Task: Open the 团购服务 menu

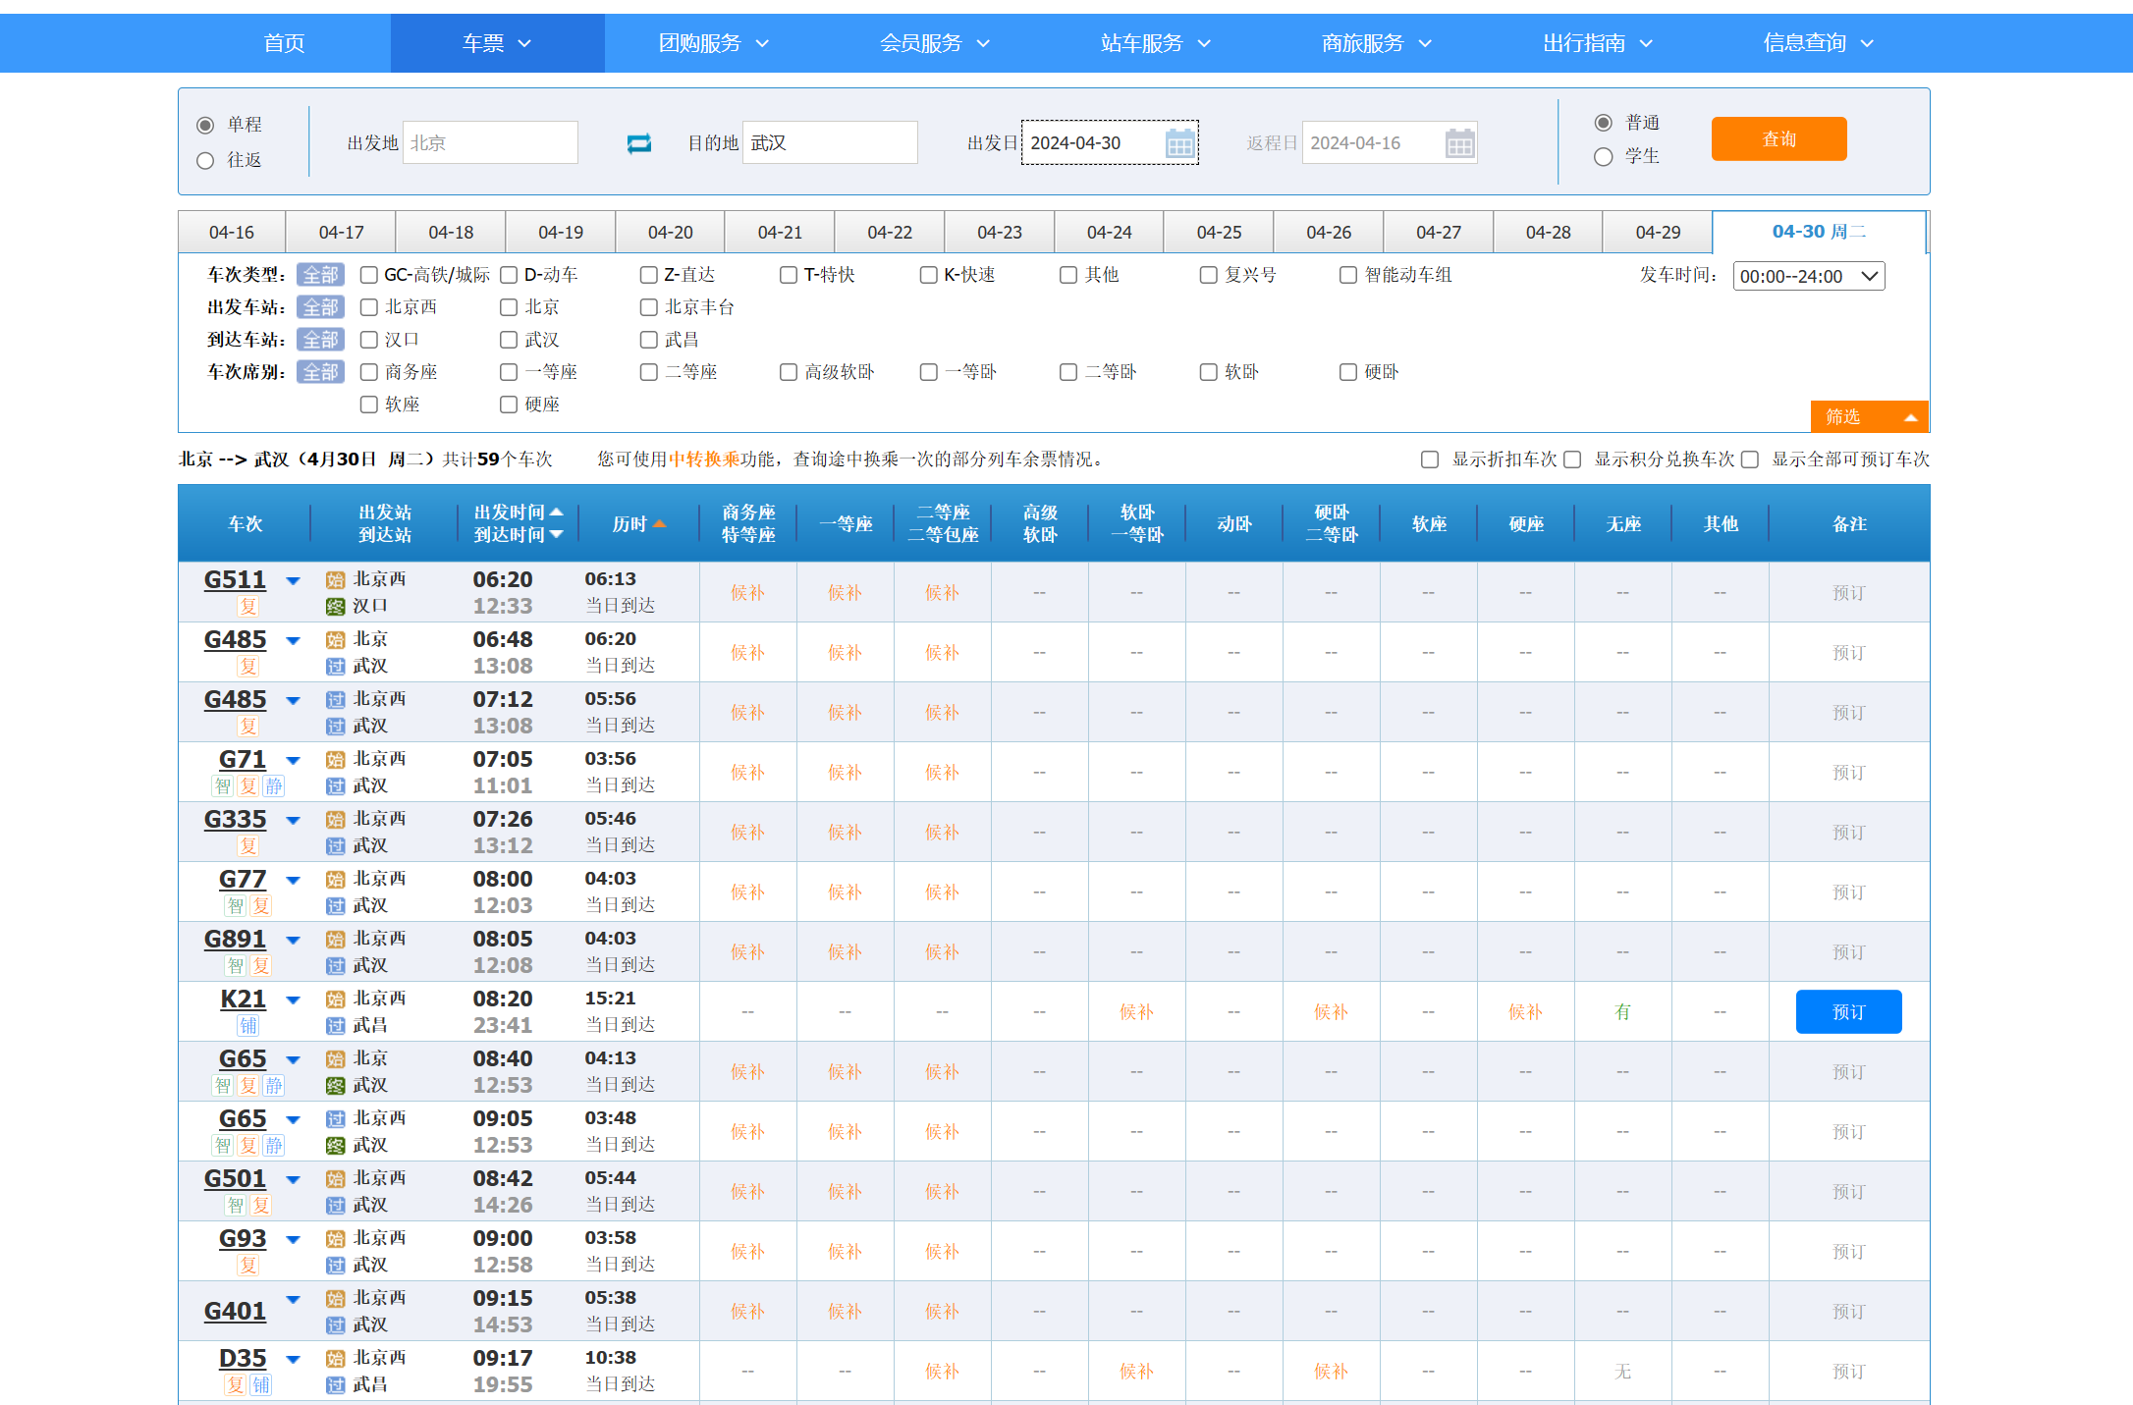Action: click(x=713, y=43)
